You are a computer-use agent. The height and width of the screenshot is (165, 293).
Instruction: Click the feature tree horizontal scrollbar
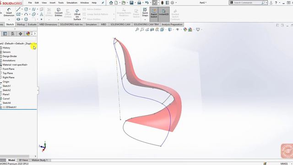pyautogui.click(x=15, y=156)
